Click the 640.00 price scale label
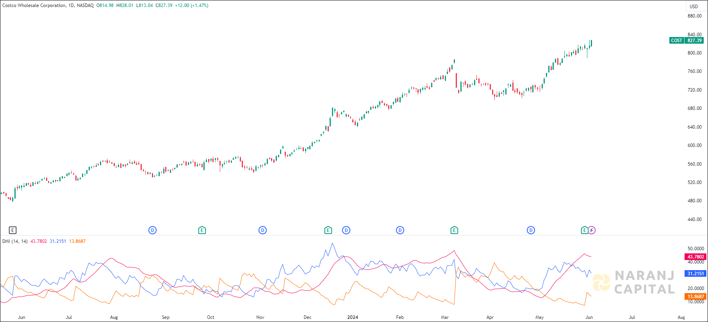708x322 pixels. click(x=695, y=127)
